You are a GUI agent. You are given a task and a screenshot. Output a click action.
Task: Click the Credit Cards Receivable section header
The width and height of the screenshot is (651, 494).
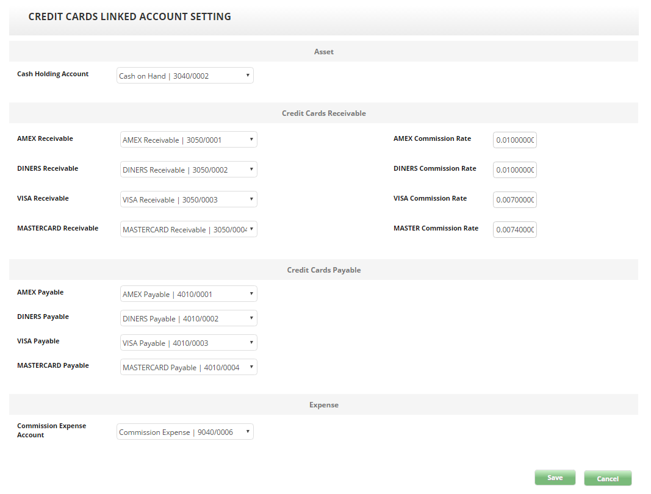pos(323,113)
